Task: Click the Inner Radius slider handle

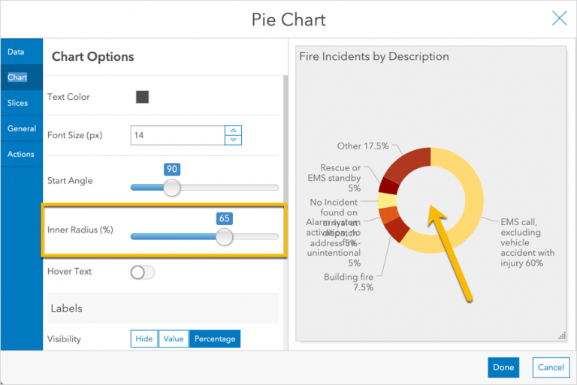Action: pos(224,236)
